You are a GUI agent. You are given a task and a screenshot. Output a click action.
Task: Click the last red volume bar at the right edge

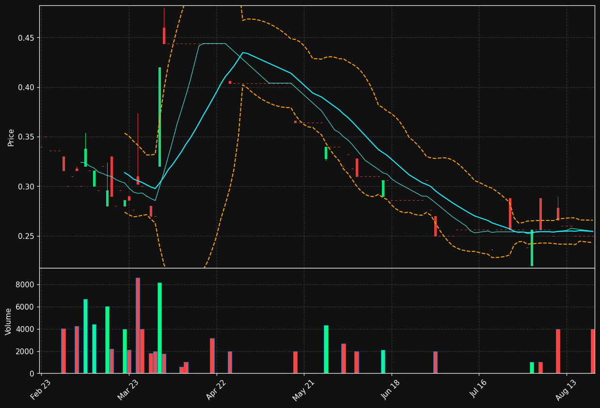(593, 351)
